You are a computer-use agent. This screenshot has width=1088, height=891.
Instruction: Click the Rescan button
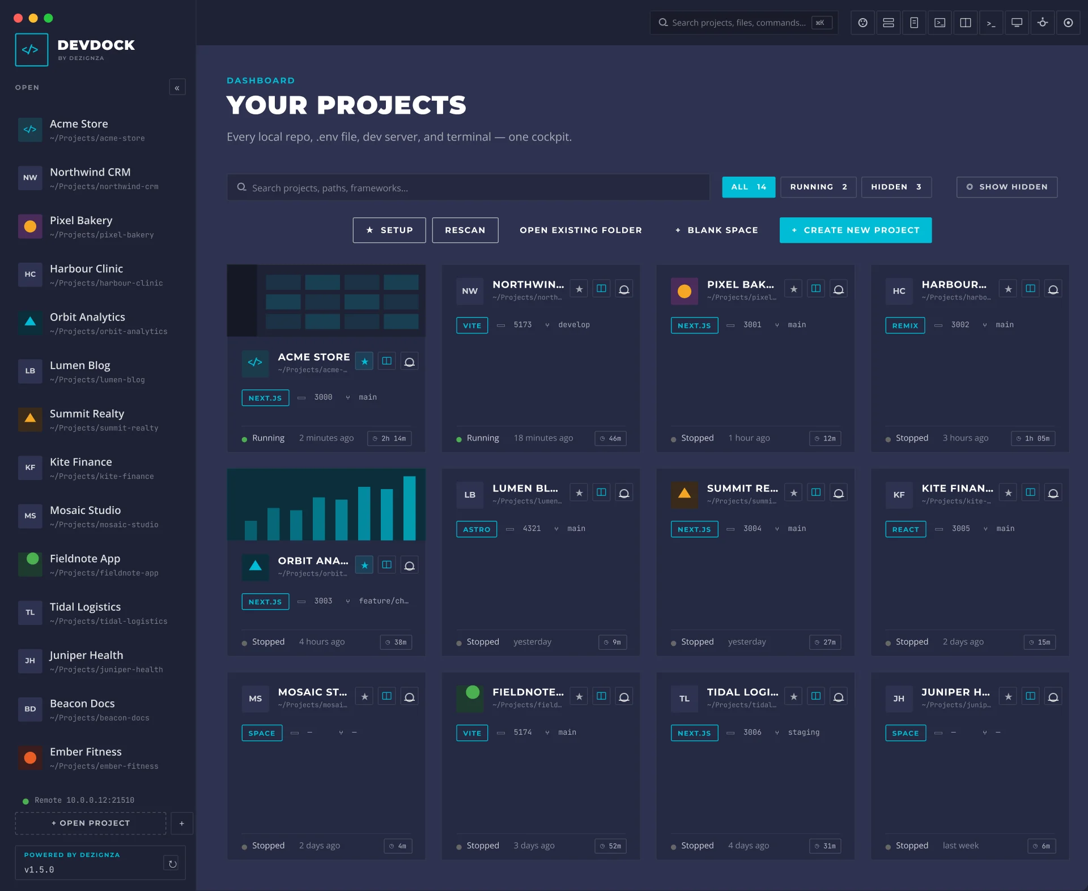point(465,230)
